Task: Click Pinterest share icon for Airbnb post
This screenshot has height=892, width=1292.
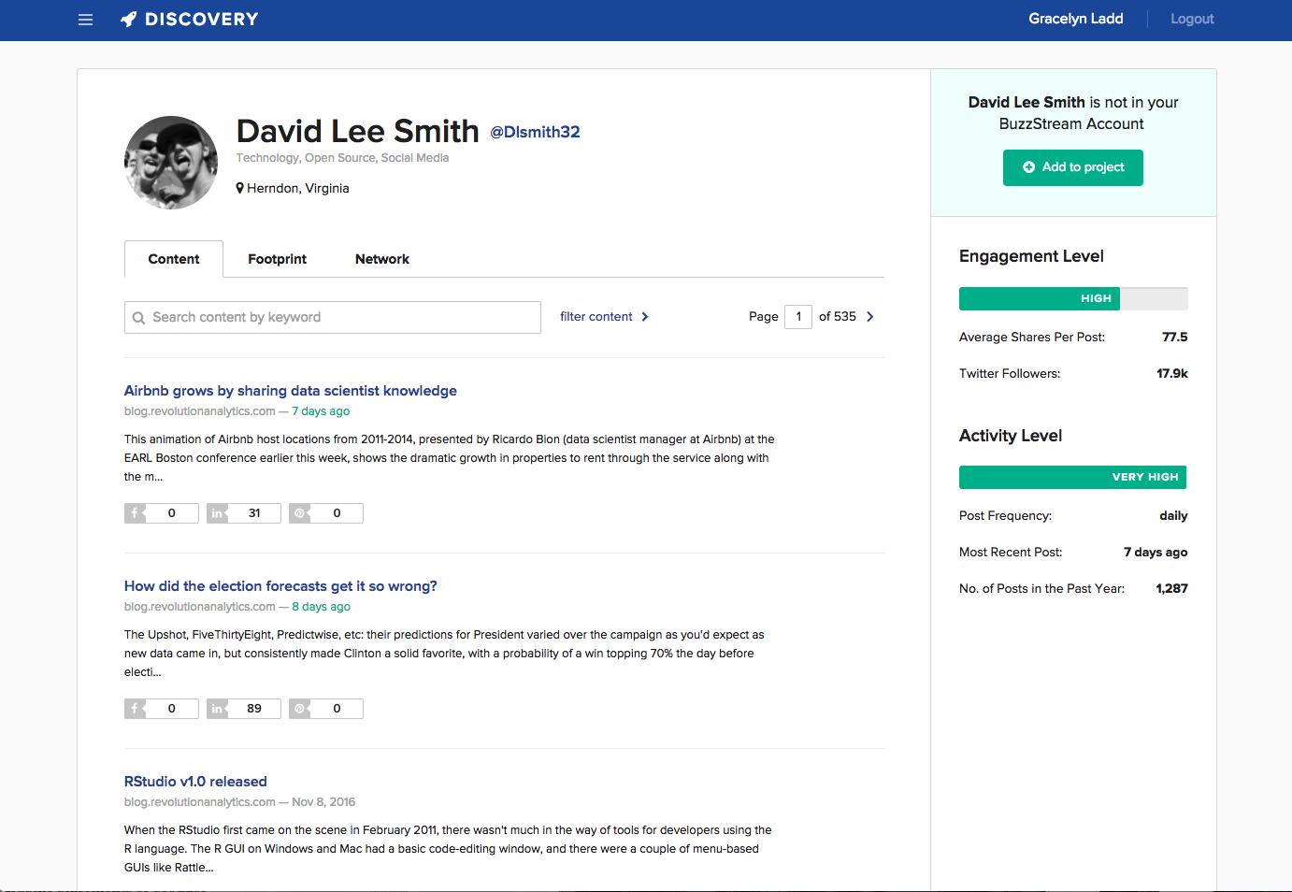Action: 299,513
